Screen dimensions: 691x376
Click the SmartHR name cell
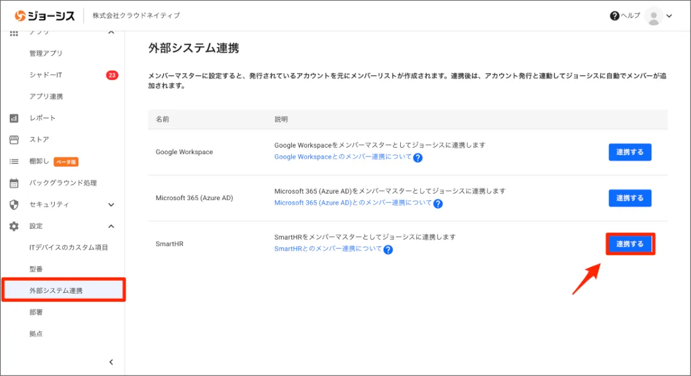click(169, 244)
